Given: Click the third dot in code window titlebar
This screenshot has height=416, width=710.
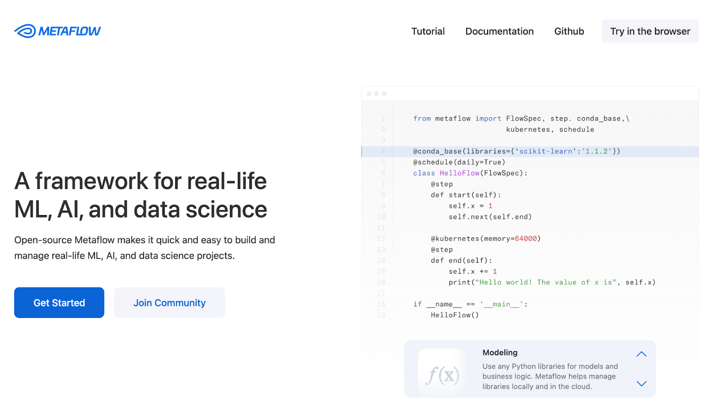Looking at the screenshot, I should pyautogui.click(x=384, y=94).
